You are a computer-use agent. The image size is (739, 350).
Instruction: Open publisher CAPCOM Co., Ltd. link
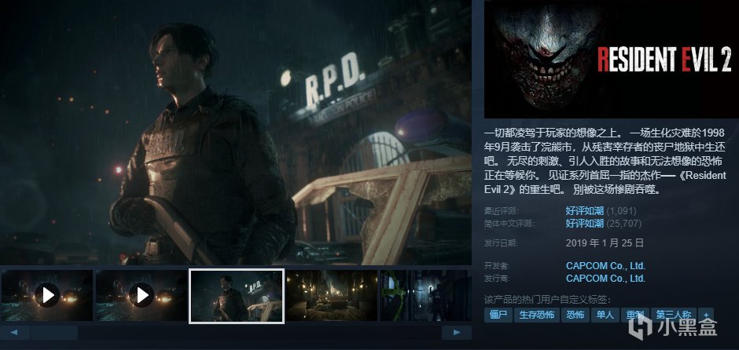(x=605, y=279)
